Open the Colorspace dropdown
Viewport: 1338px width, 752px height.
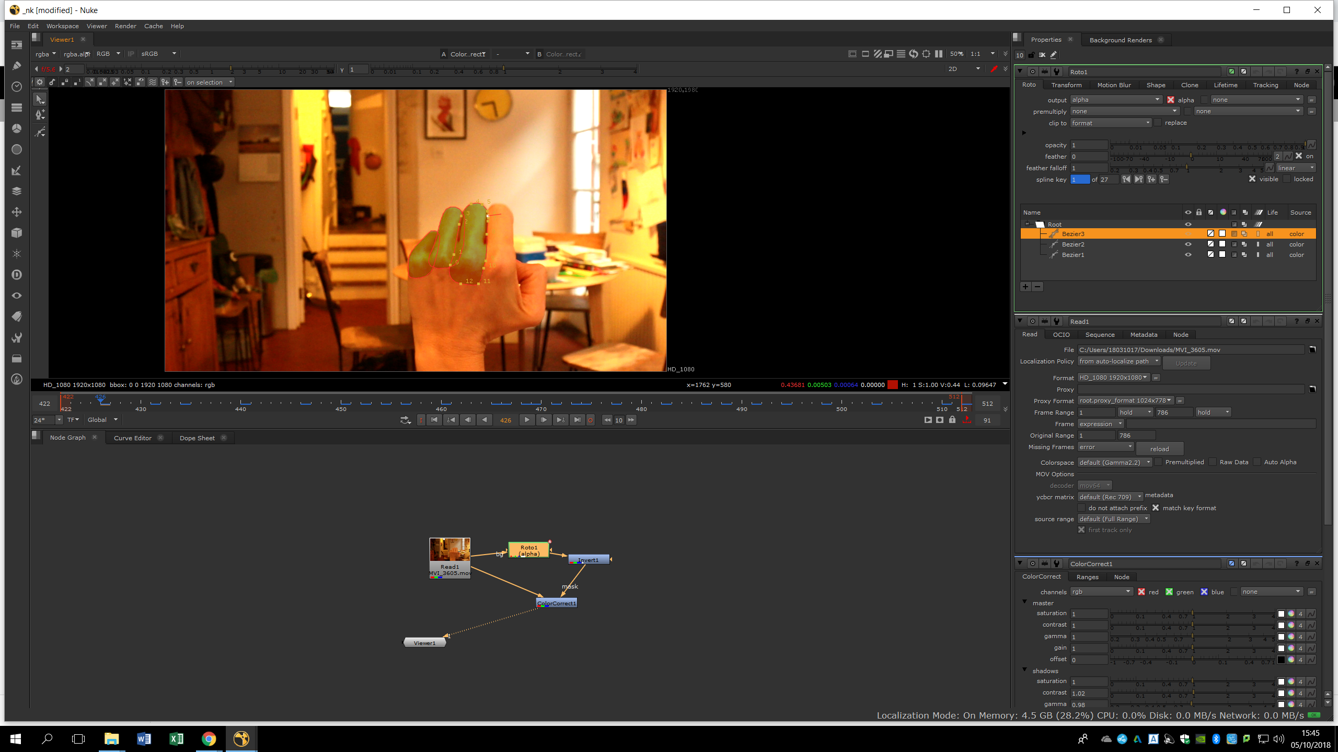point(1114,463)
